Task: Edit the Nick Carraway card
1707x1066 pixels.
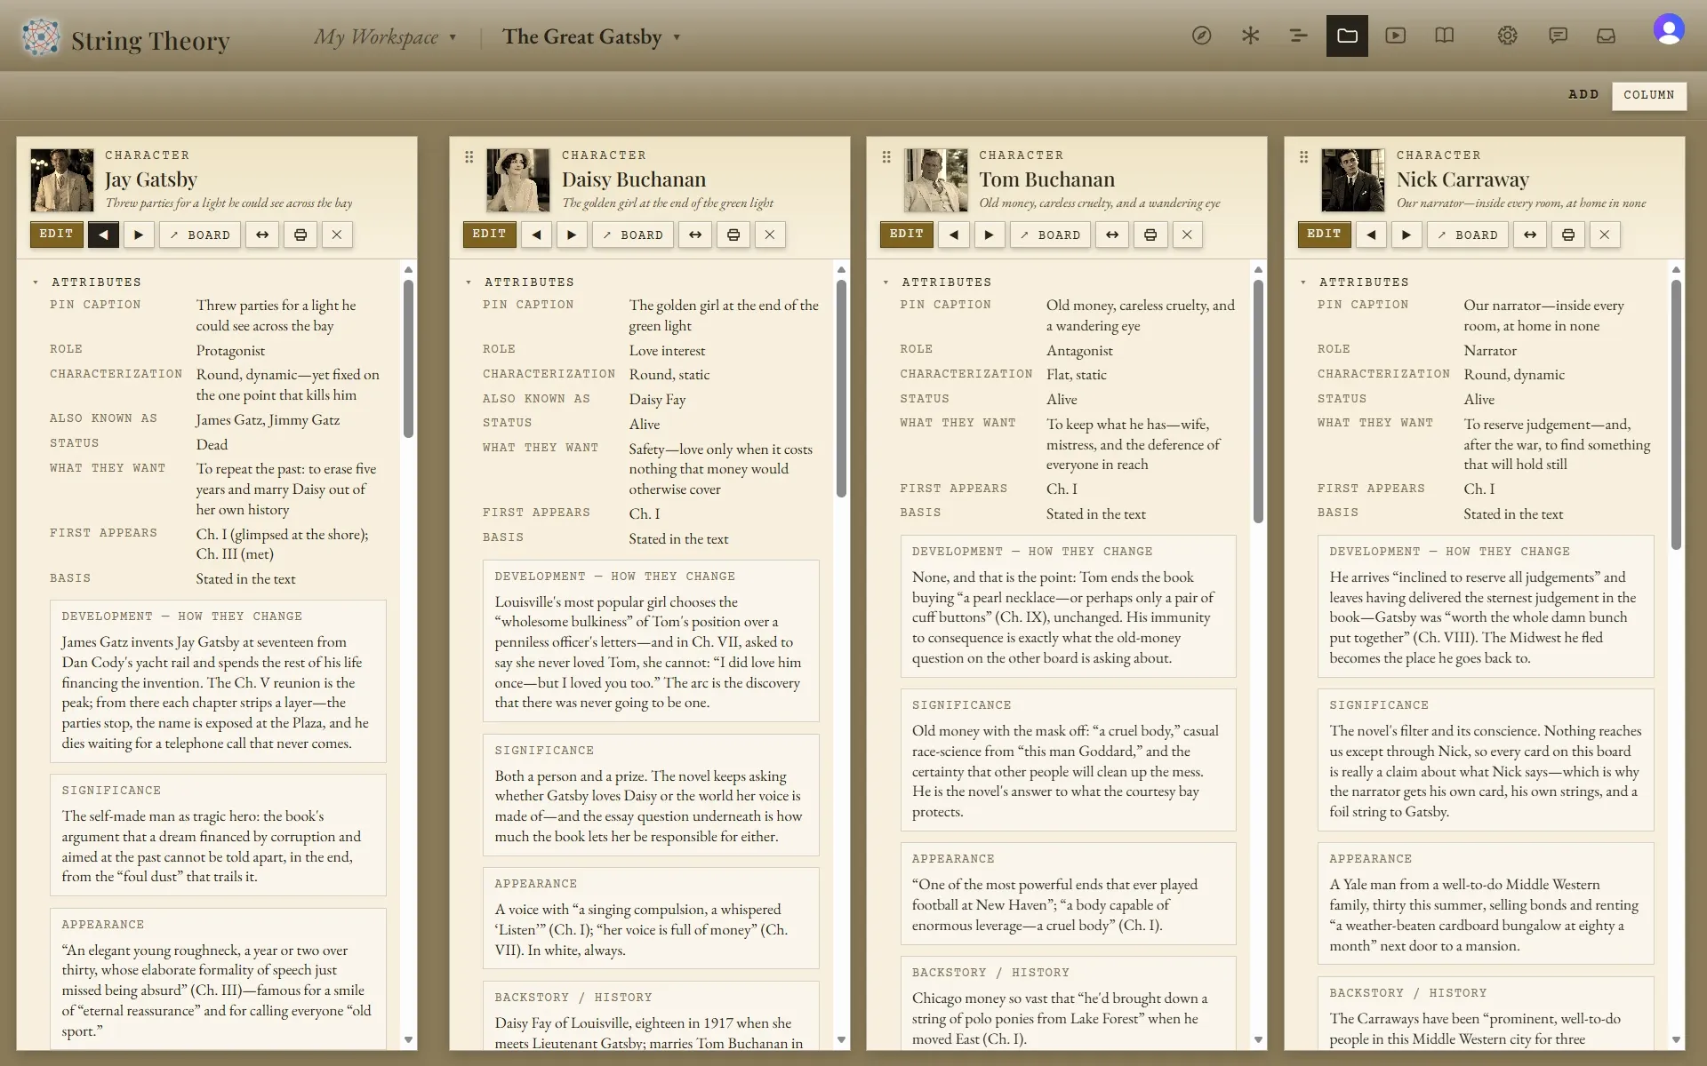Action: (x=1324, y=235)
